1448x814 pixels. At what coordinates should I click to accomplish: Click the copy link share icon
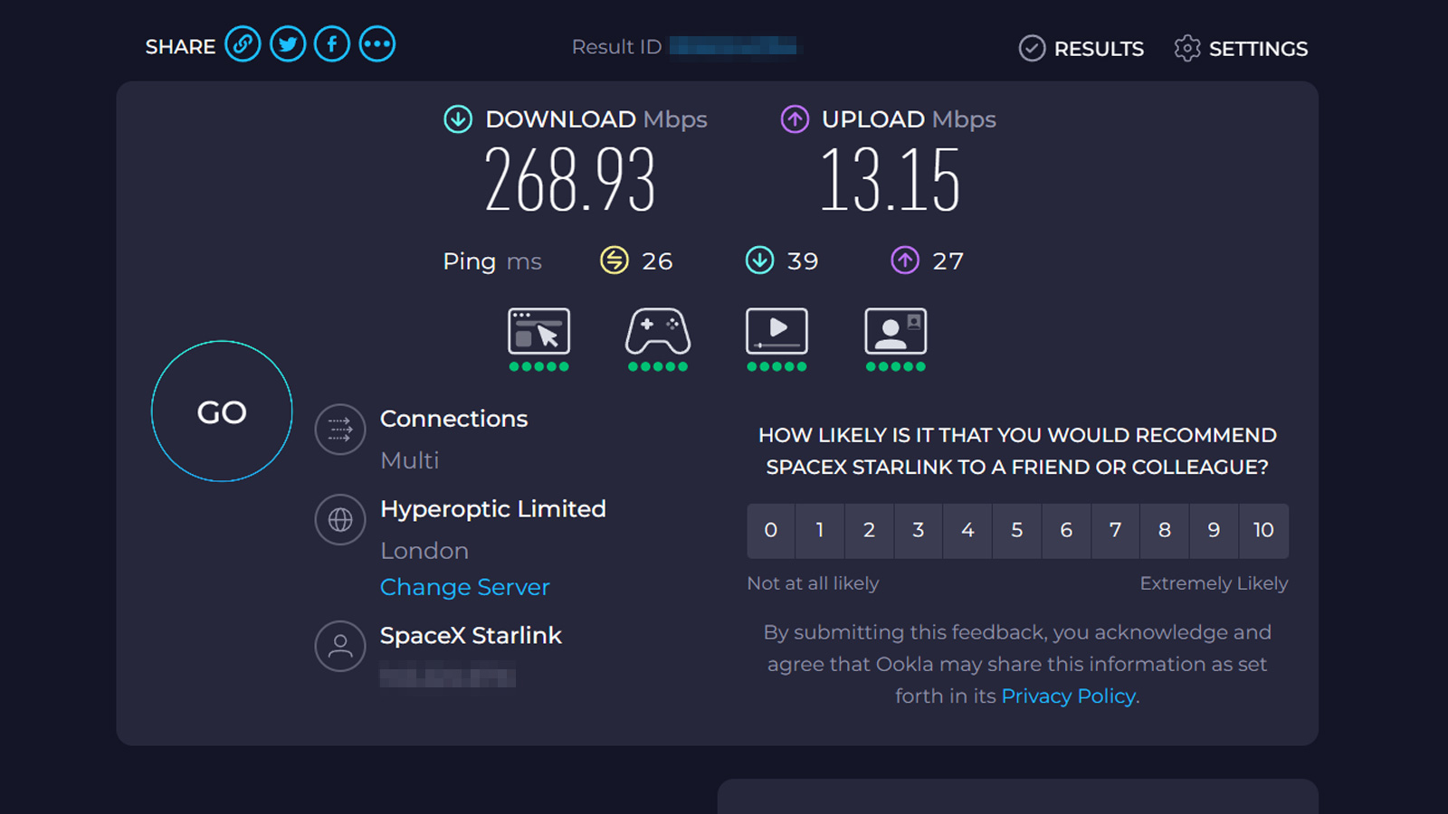(x=243, y=44)
